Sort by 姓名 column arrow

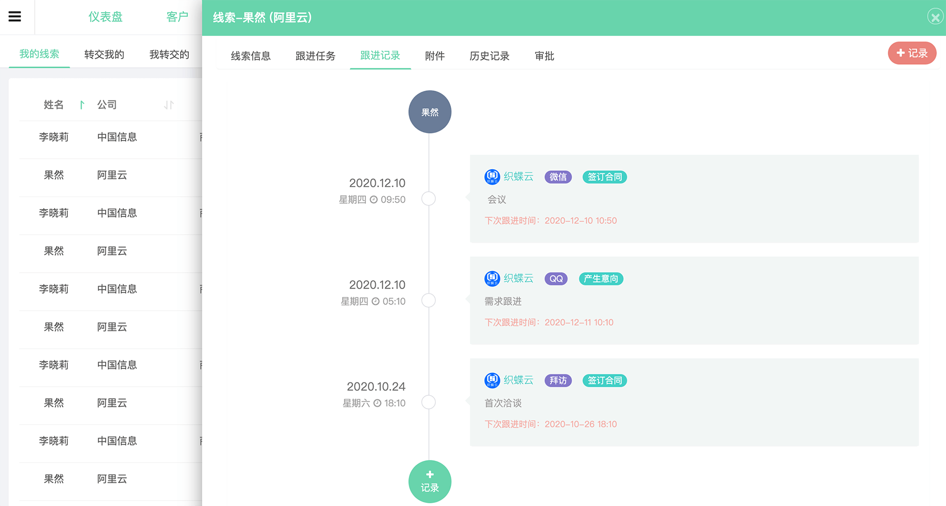tap(82, 105)
